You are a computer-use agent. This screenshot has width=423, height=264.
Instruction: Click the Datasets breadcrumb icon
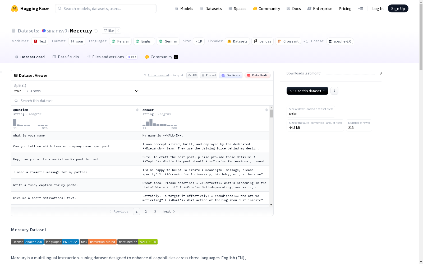click(13, 31)
